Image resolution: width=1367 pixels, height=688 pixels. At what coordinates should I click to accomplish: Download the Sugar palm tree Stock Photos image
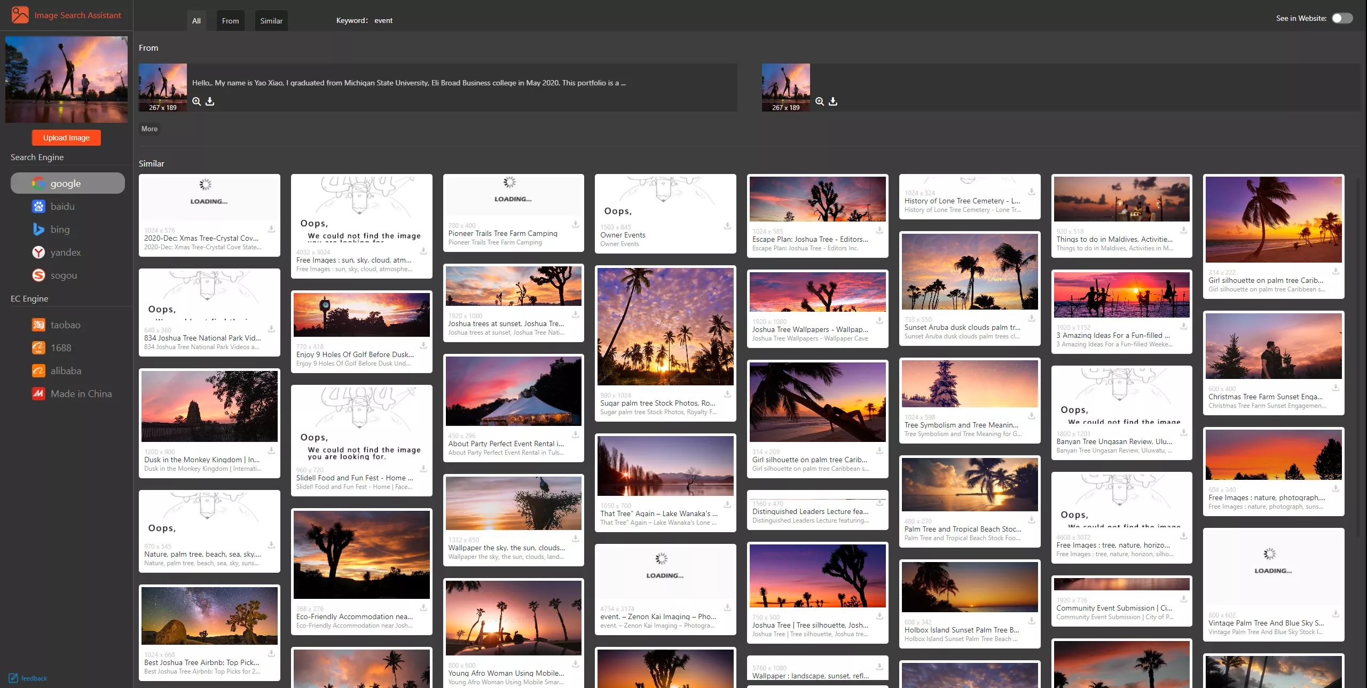(x=727, y=394)
